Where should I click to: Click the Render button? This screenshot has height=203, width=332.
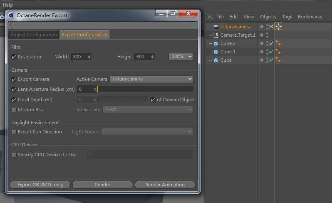(103, 185)
